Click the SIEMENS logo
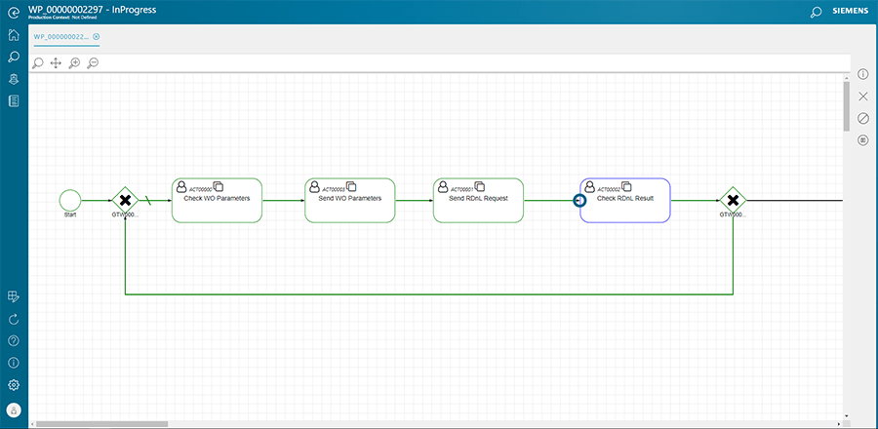The height and width of the screenshot is (429, 878). pyautogui.click(x=851, y=11)
